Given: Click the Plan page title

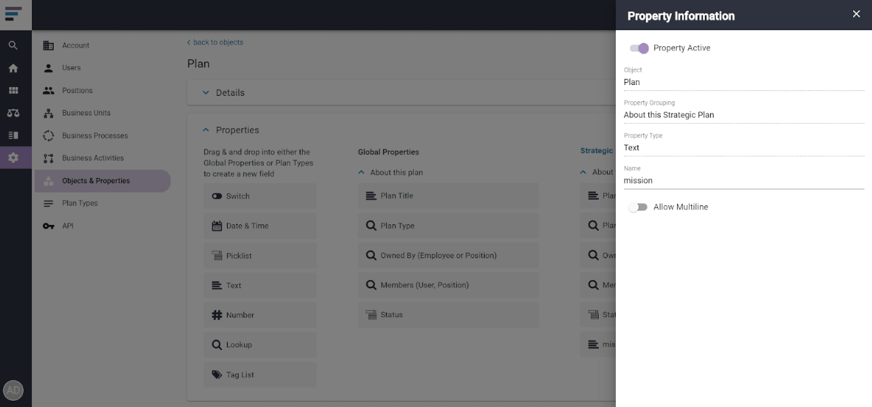Looking at the screenshot, I should pos(198,64).
